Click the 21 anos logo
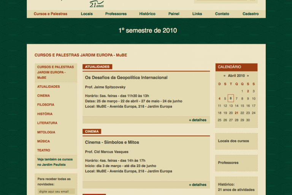 96,4
